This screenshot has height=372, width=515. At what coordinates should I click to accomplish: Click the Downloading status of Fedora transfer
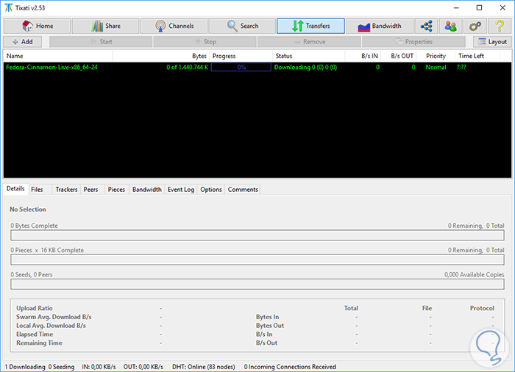tap(305, 68)
